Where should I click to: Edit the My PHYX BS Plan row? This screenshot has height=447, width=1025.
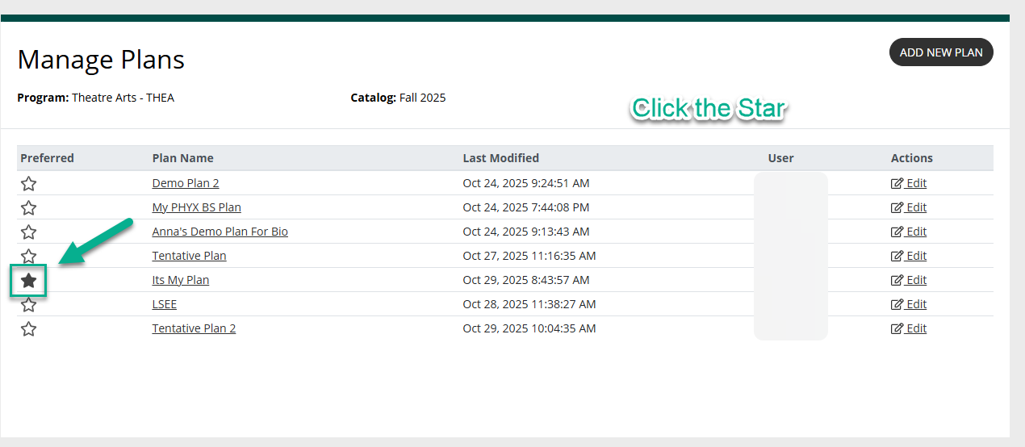point(909,207)
